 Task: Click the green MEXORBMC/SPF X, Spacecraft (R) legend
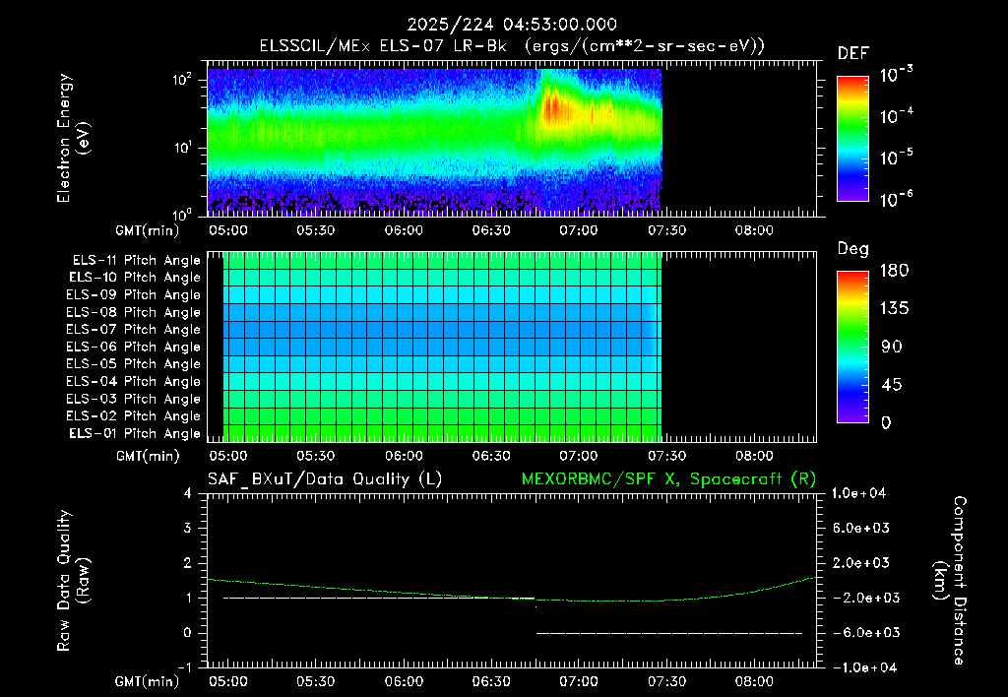coord(668,479)
